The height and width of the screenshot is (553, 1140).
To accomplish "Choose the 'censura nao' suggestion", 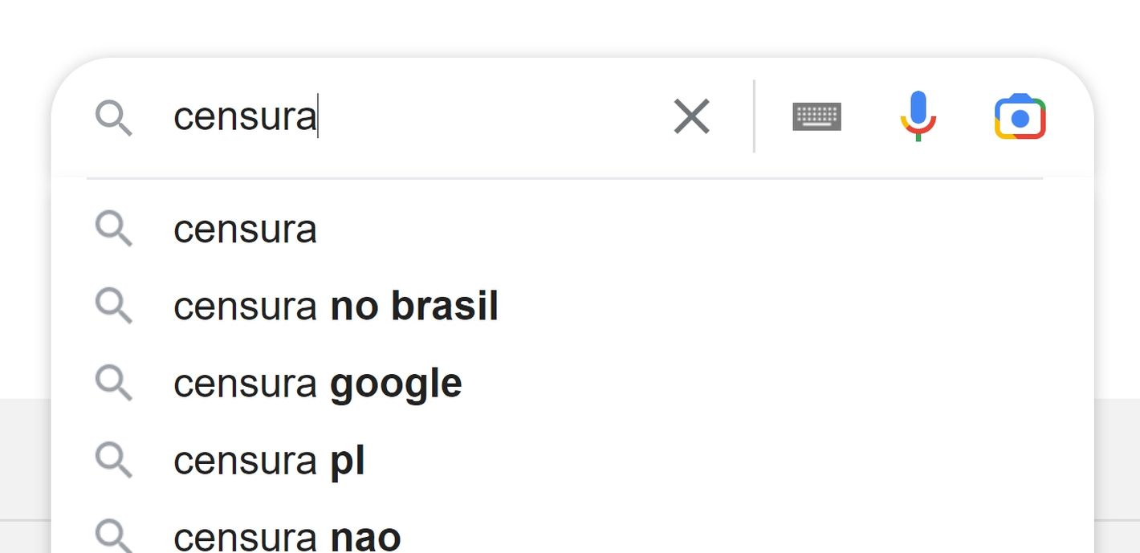I will click(x=287, y=537).
